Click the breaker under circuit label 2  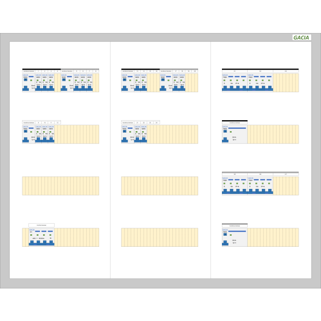(44, 83)
